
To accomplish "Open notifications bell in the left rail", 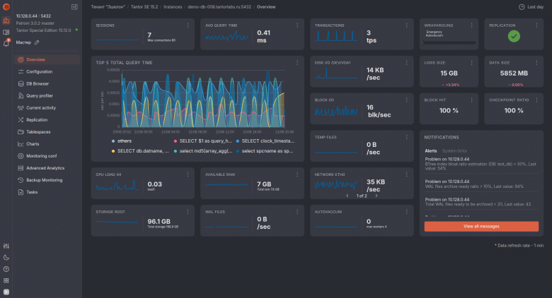I will point(6,43).
